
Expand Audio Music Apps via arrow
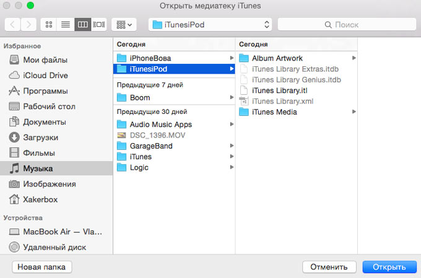(x=232, y=124)
